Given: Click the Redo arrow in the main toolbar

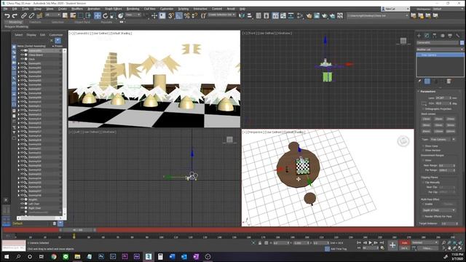Looking at the screenshot, I should coord(15,16).
